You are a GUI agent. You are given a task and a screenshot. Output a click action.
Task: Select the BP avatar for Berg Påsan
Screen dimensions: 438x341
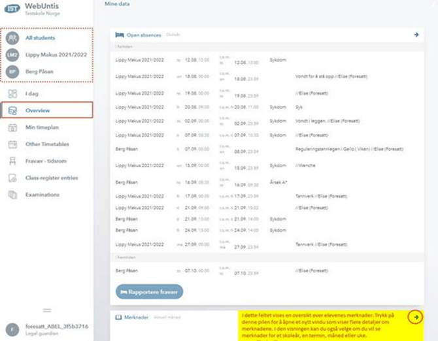click(x=12, y=71)
